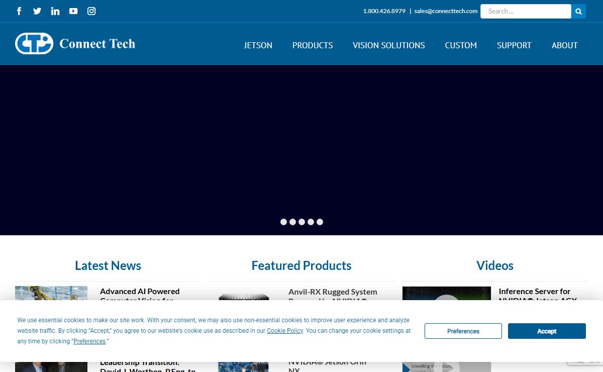
Task: Click the search magnifier button
Action: tap(578, 11)
